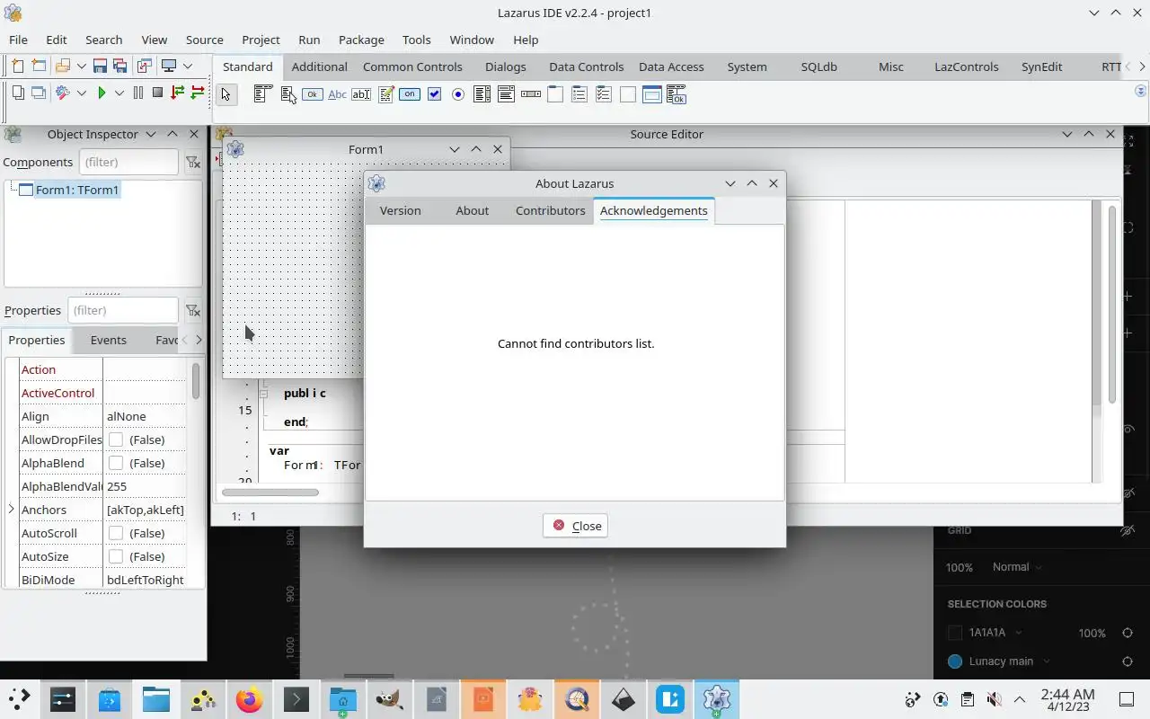Click the Open file folder icon
Viewport: 1150px width, 719px height.
[x=62, y=66]
